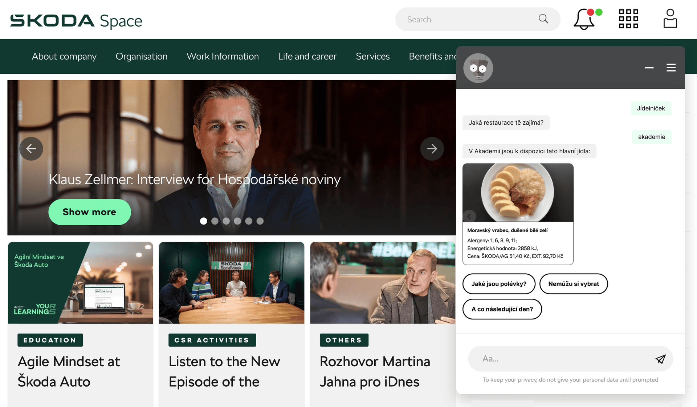Open the chatbot hamburger menu
Screen dimensions: 697x407
click(x=671, y=68)
